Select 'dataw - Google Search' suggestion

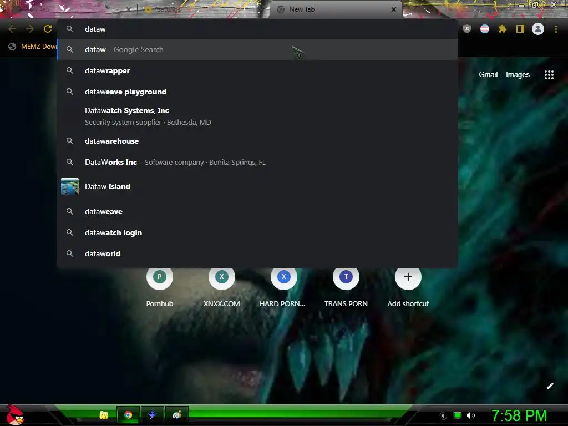257,49
